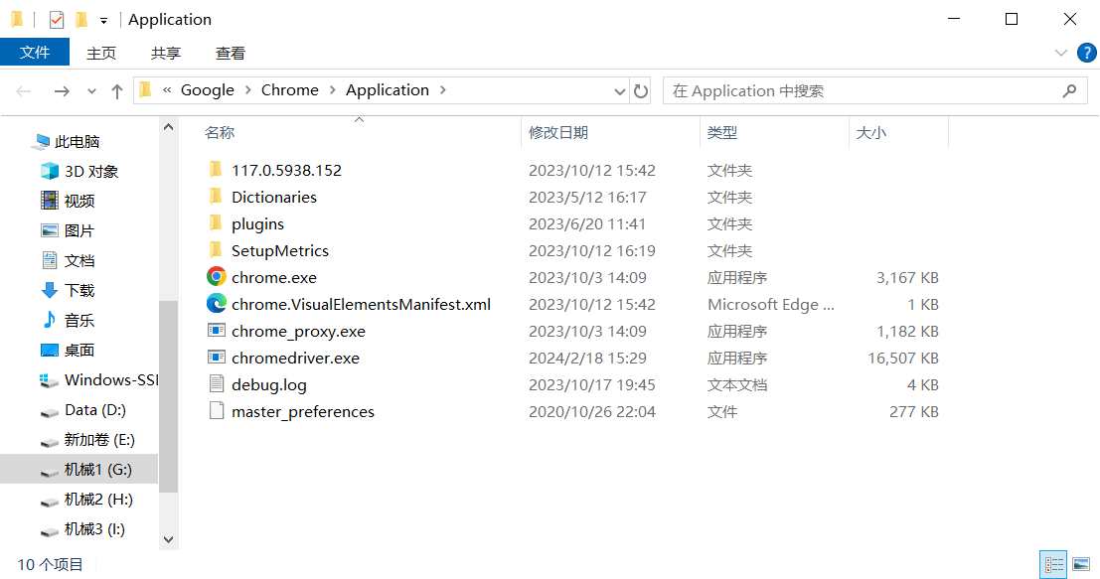Image resolution: width=1100 pixels, height=579 pixels.
Task: Click the refresh icon beside address bar
Action: pos(641,91)
